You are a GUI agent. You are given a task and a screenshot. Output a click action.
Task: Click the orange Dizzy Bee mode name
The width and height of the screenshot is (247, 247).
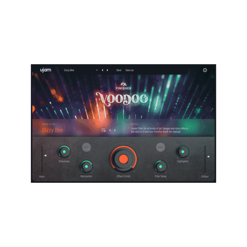(x=52, y=130)
